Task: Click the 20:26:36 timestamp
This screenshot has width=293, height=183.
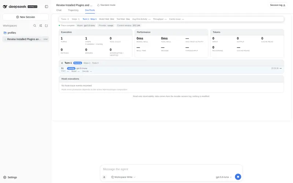Action: coord(275,68)
